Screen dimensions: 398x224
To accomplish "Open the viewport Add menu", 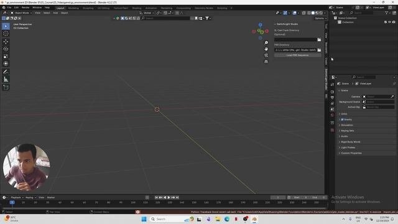I will click(55, 12).
